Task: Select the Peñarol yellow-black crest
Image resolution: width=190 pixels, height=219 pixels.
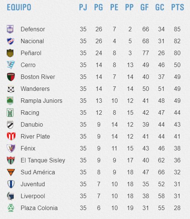Action: click(10, 53)
